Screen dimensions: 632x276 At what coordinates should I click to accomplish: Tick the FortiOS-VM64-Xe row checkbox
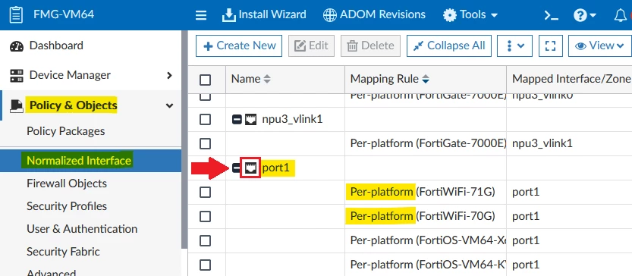[205, 240]
